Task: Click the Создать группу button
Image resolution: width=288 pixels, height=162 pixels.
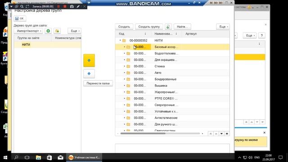Action: 149,27
